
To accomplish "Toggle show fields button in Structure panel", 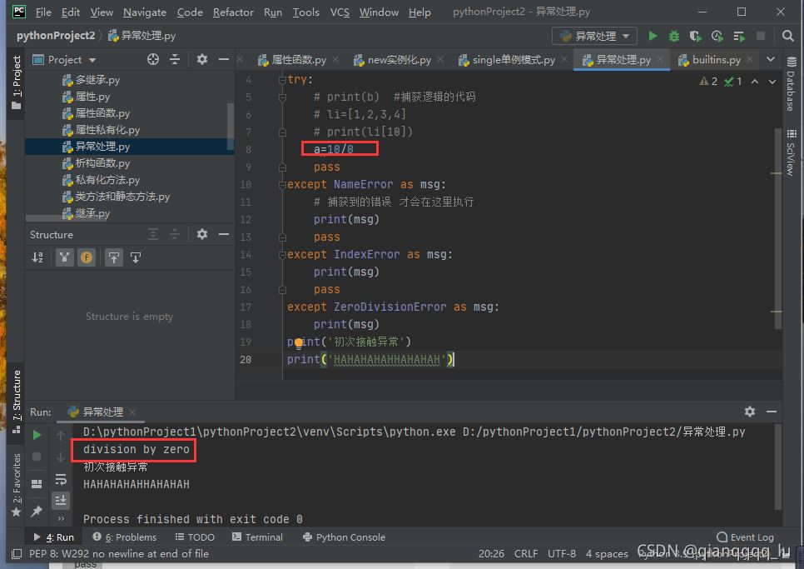I will click(87, 257).
